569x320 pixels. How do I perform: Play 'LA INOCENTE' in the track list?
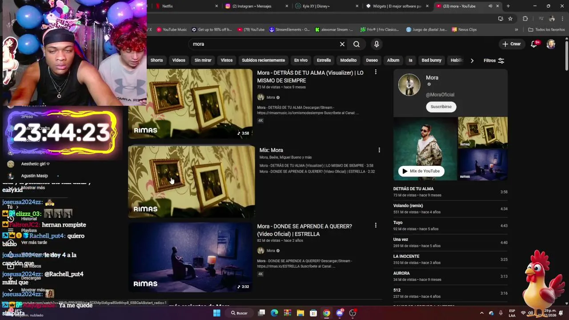(450, 260)
